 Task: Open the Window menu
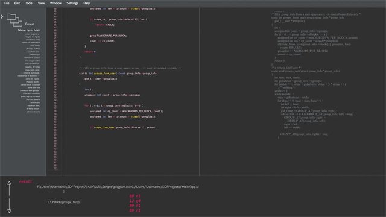pyautogui.click(x=55, y=3)
